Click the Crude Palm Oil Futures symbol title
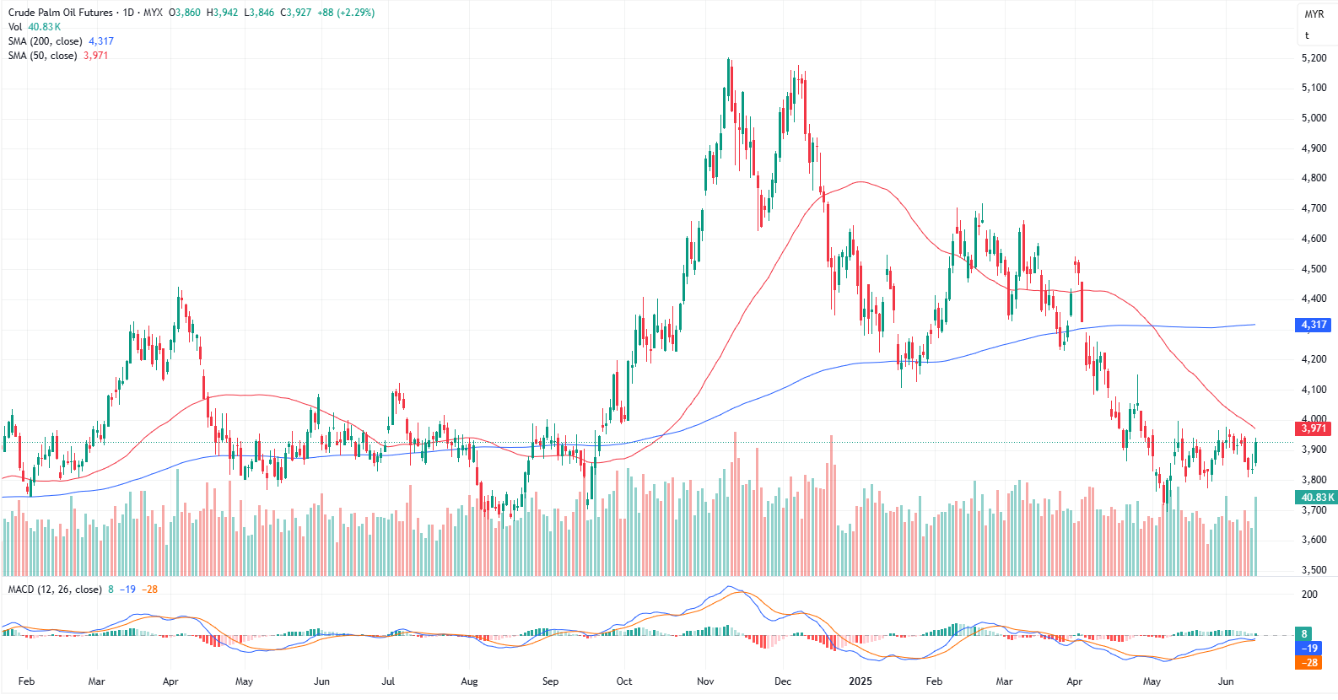1338x700 pixels. coord(60,13)
